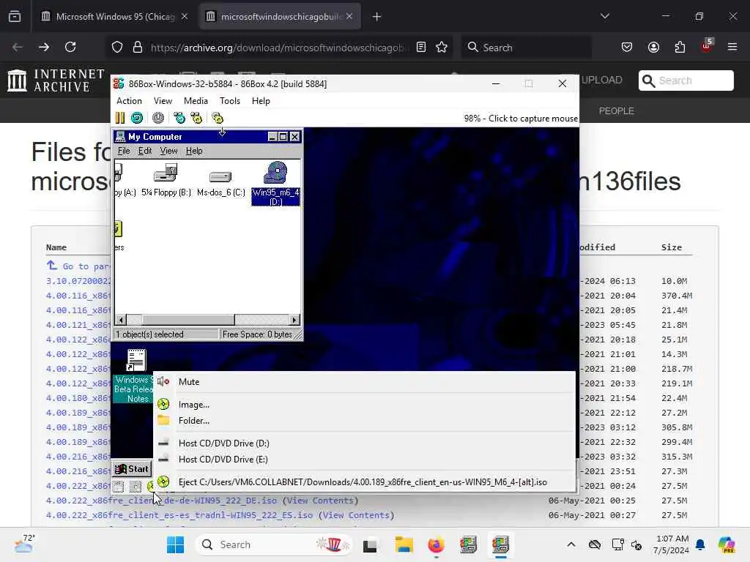Close the microsoftwindowschicagobuild tab
750x562 pixels.
[x=349, y=16]
